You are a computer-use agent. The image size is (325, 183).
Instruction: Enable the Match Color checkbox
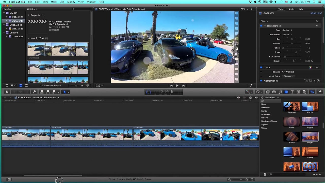click(x=261, y=76)
